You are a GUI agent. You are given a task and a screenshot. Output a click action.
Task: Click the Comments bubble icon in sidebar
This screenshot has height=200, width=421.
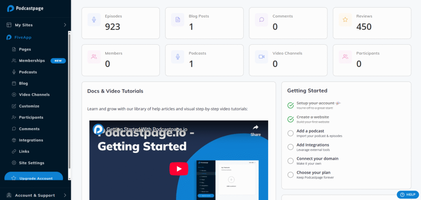click(x=14, y=129)
